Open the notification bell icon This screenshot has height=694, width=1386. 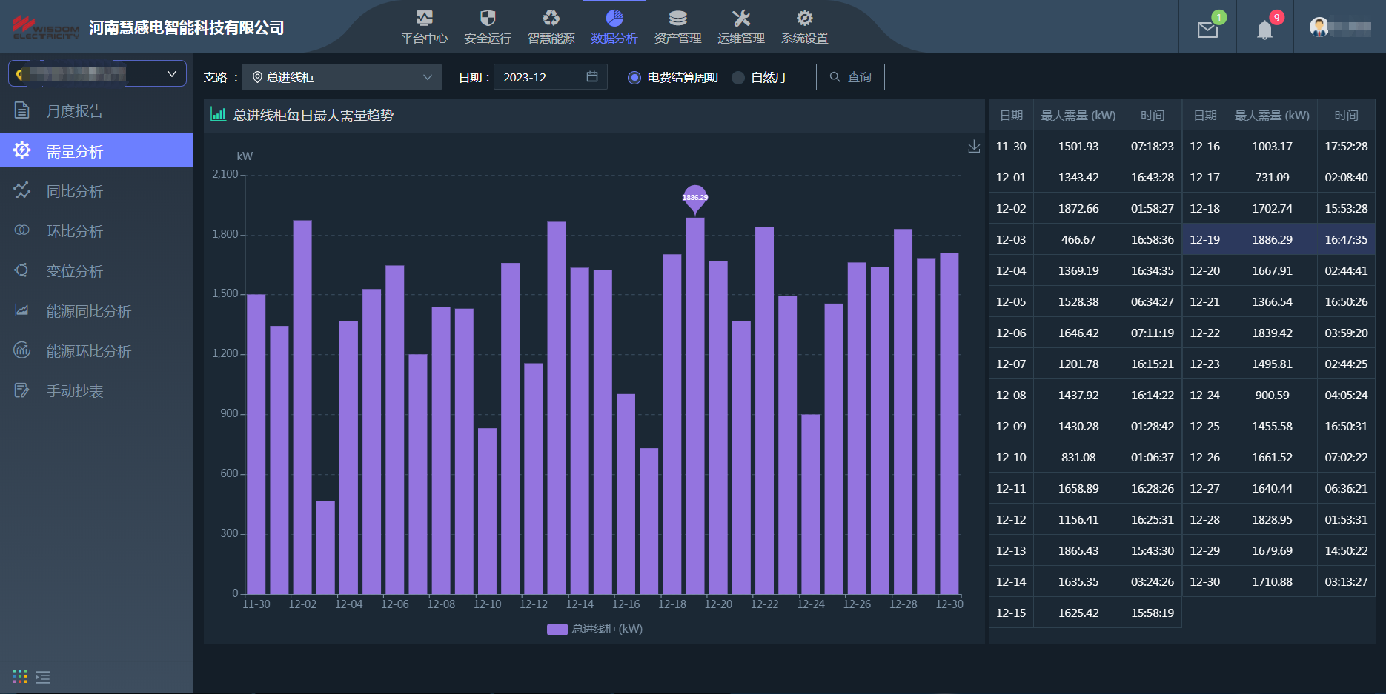tap(1264, 30)
